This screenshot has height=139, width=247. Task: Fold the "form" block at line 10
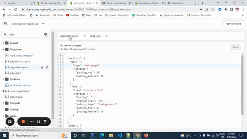click(63, 87)
